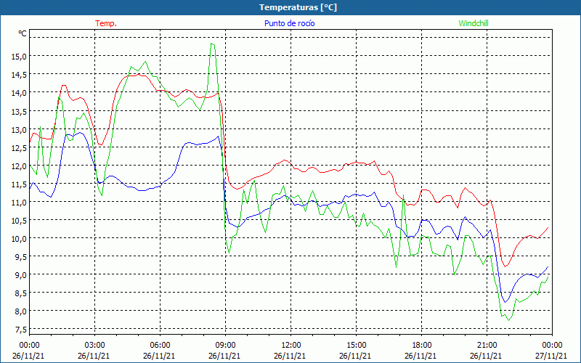Click the 27/11/21 date label
The width and height of the screenshot is (581, 363).
coord(552,356)
